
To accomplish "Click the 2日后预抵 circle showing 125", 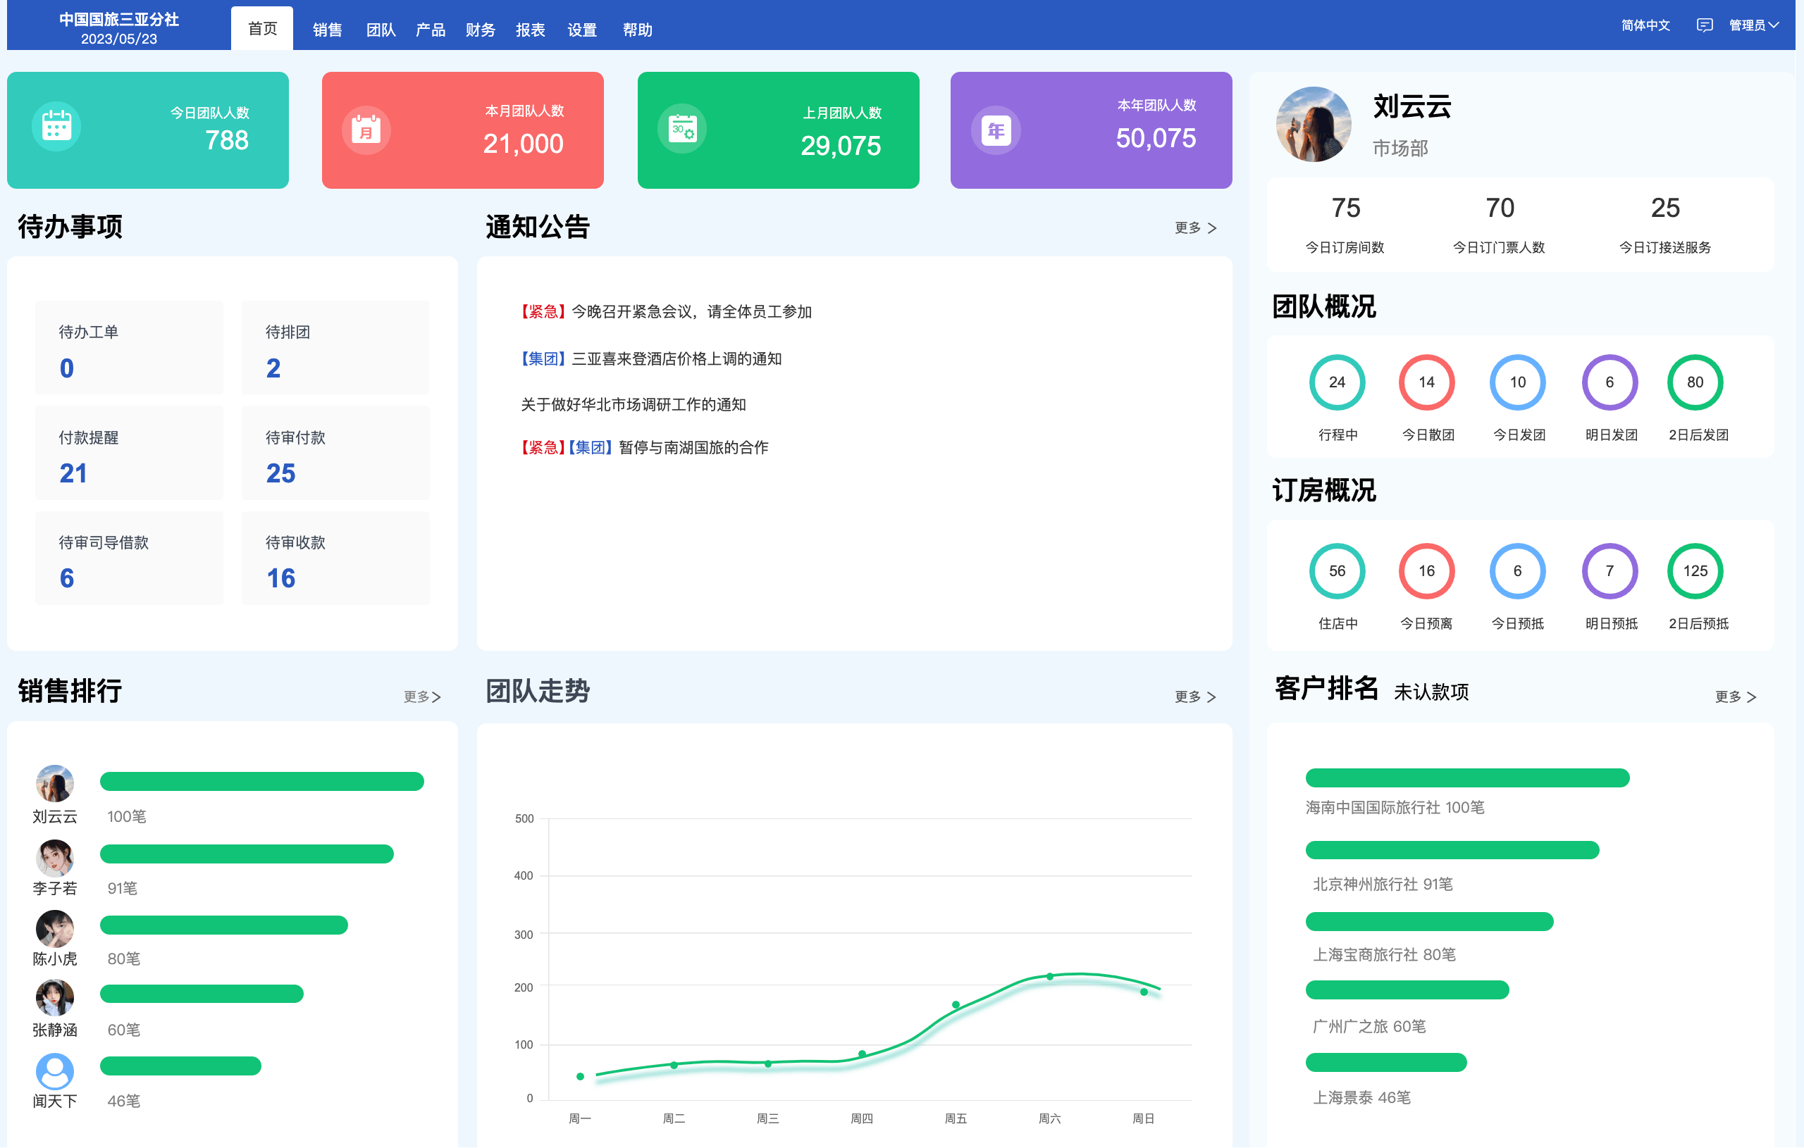I will 1695,570.
